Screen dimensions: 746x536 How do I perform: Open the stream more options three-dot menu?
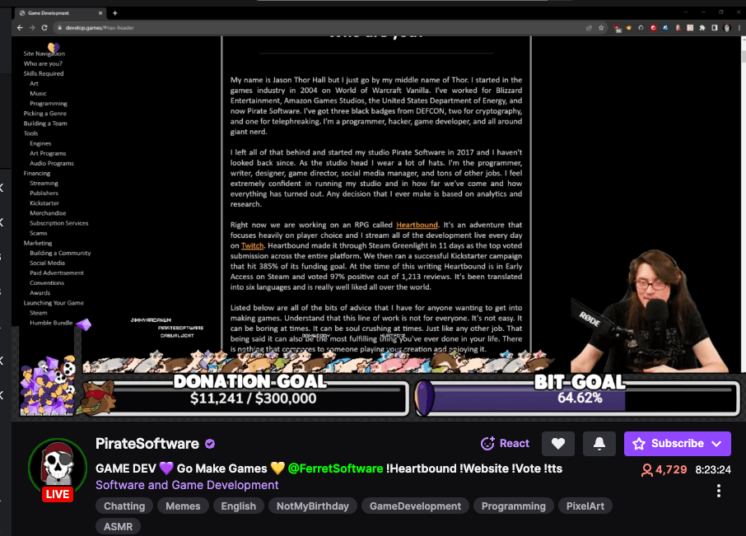[719, 491]
